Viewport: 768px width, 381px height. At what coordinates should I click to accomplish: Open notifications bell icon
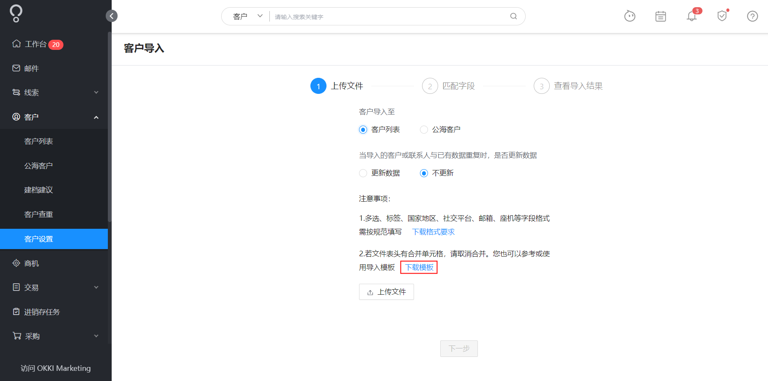[x=691, y=16]
